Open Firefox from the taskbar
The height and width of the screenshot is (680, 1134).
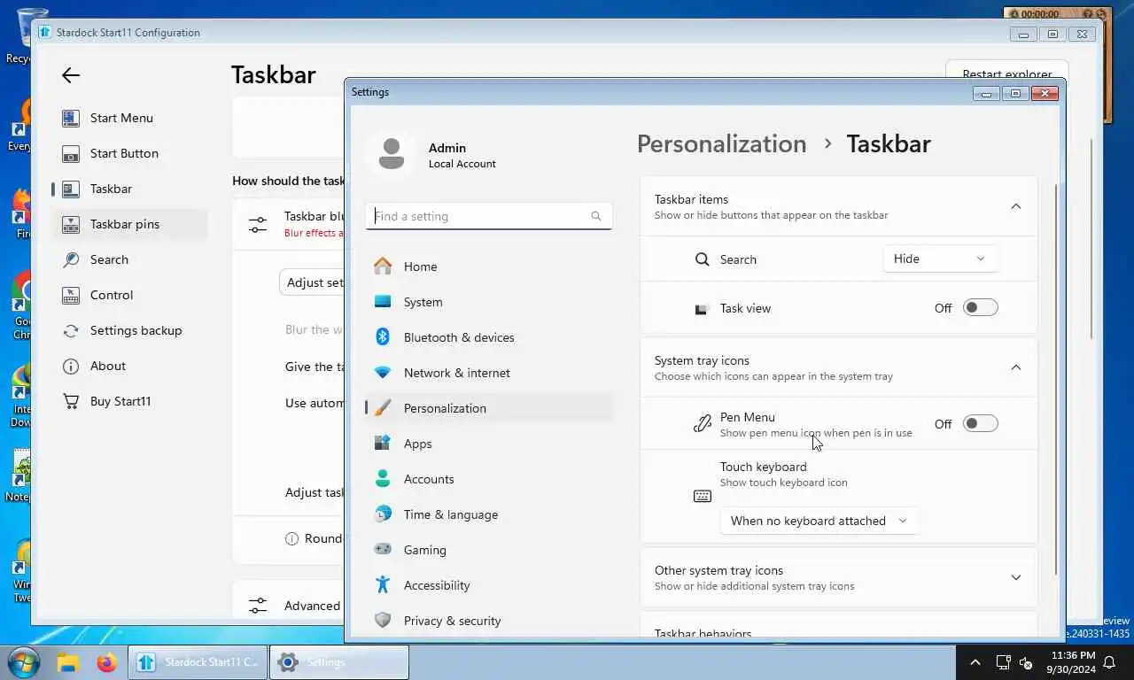coord(107,661)
